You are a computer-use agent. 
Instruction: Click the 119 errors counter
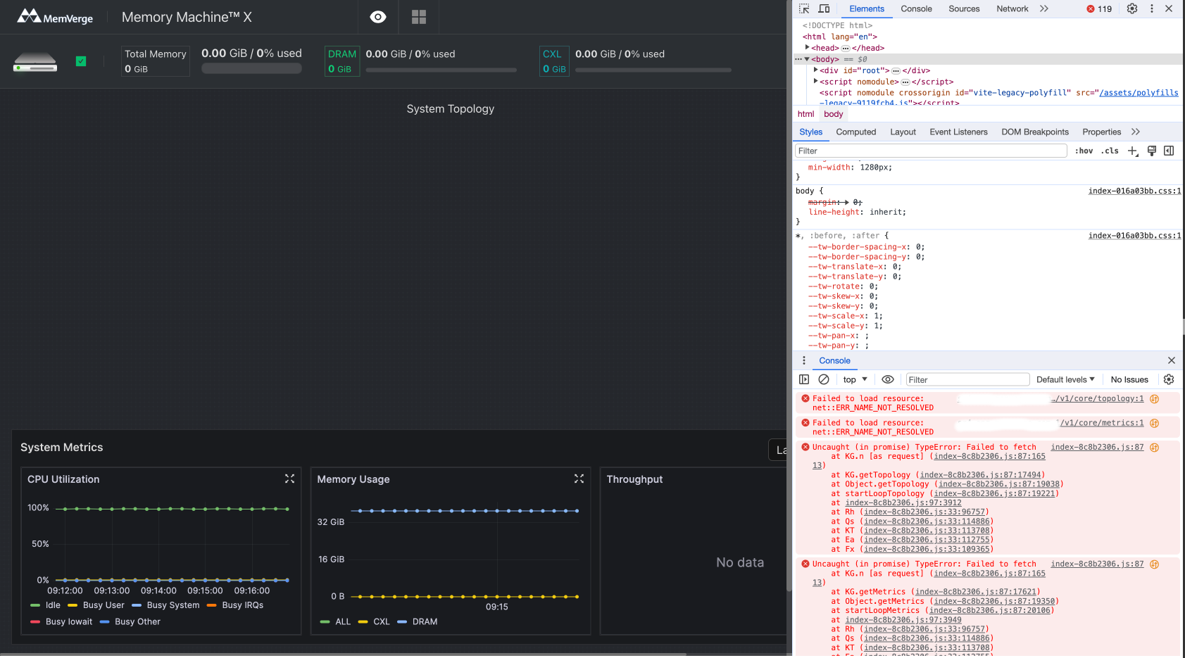(1099, 9)
